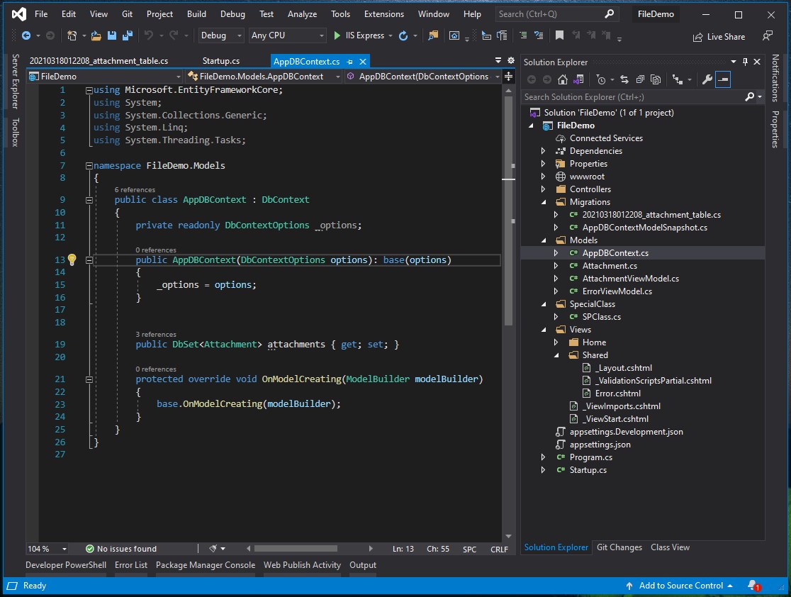This screenshot has width=791, height=597.
Task: Open Solution Explorer Properties wrench icon
Action: point(707,79)
